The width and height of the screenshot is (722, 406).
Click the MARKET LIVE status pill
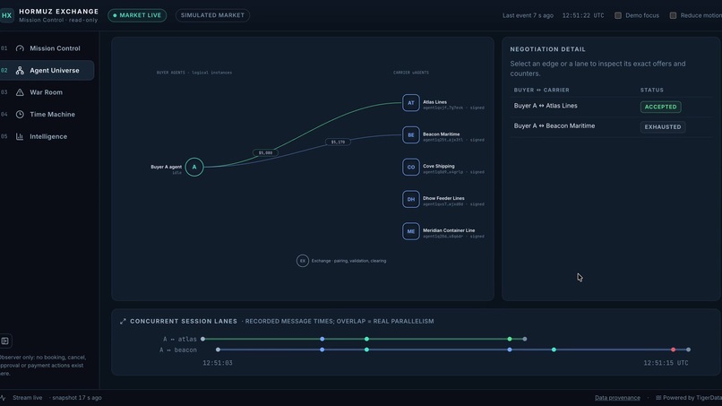tap(137, 15)
